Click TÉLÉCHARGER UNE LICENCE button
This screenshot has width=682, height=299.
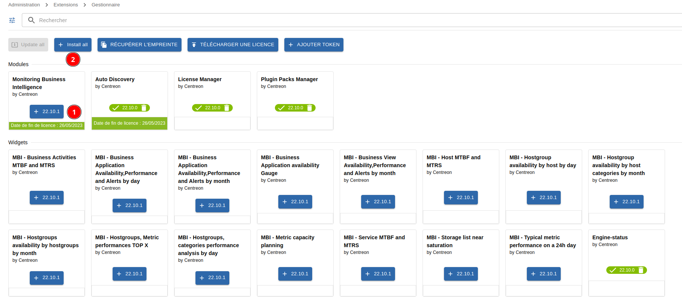pos(233,45)
